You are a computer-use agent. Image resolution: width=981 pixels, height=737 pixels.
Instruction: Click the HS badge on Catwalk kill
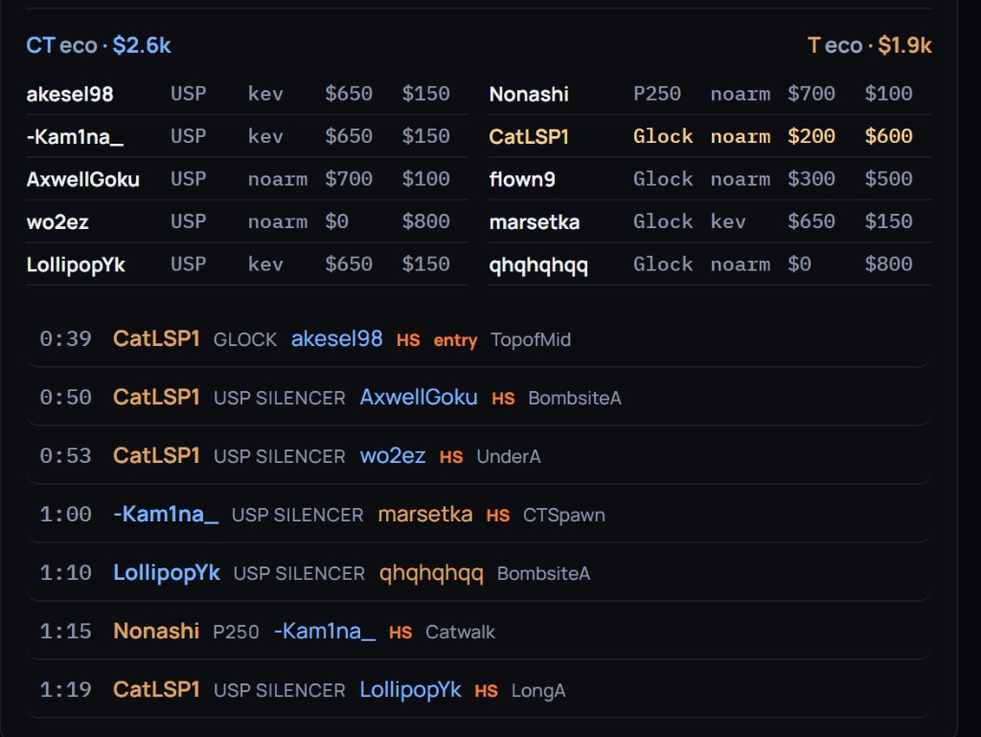click(x=400, y=633)
